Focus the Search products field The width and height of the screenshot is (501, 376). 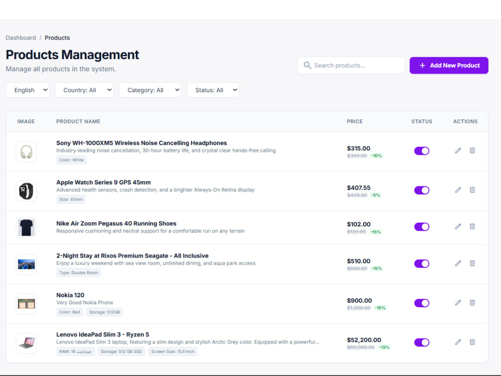pos(351,66)
